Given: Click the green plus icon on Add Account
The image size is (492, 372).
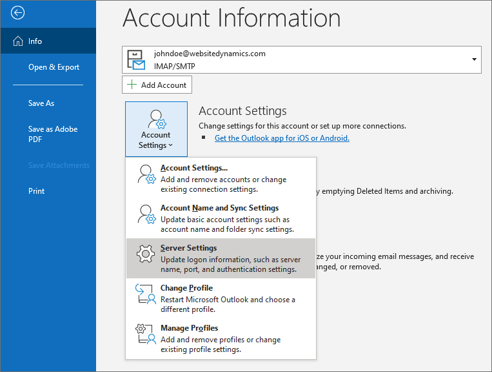Looking at the screenshot, I should pos(132,85).
